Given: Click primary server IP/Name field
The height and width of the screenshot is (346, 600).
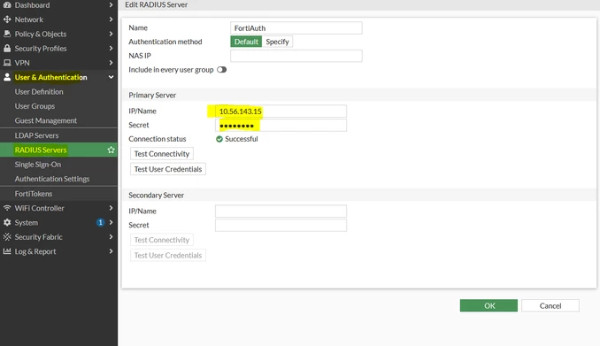Looking at the screenshot, I should [281, 111].
